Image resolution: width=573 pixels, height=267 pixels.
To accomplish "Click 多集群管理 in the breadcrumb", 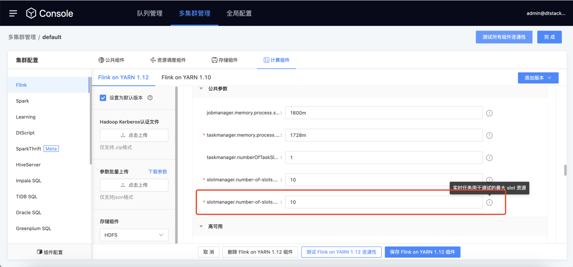I will 22,37.
